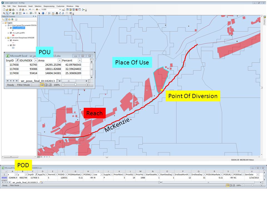Click the pink wr_v_pou_public symbol swatch
The width and height of the screenshot is (267, 200).
(x=13, y=35)
